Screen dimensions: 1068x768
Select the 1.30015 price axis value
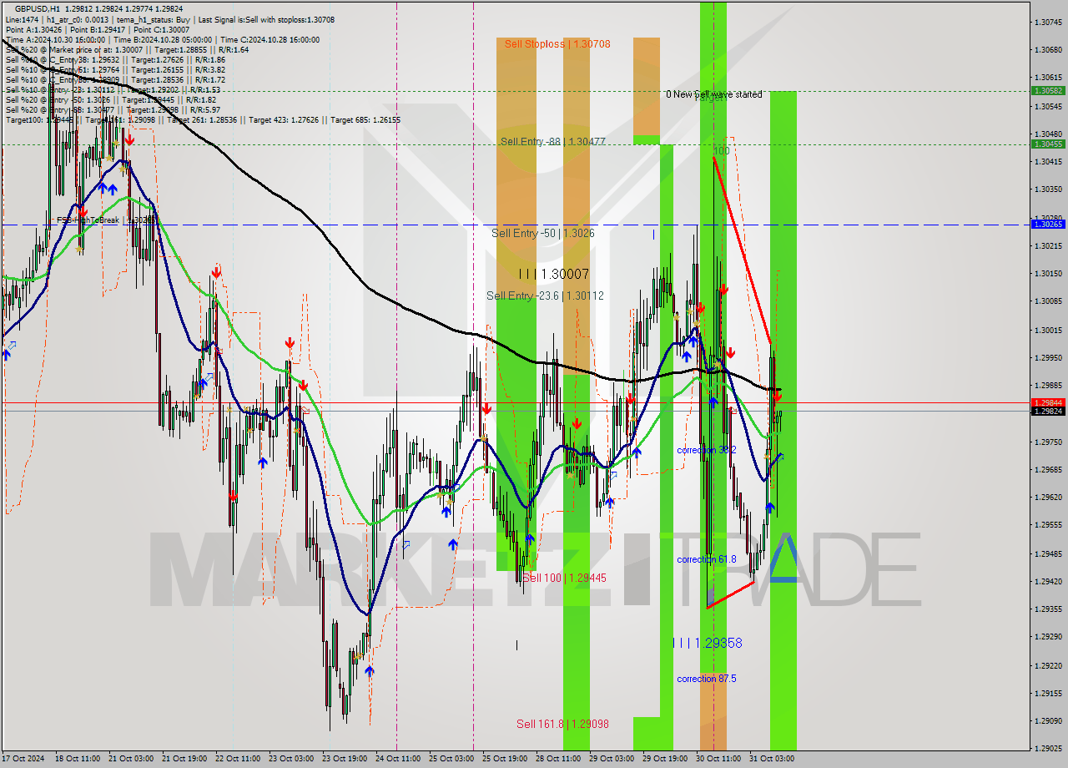tap(1048, 330)
